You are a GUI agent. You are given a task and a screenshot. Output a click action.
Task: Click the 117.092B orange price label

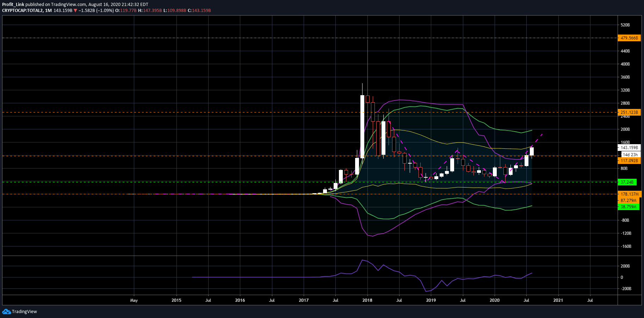(x=629, y=161)
